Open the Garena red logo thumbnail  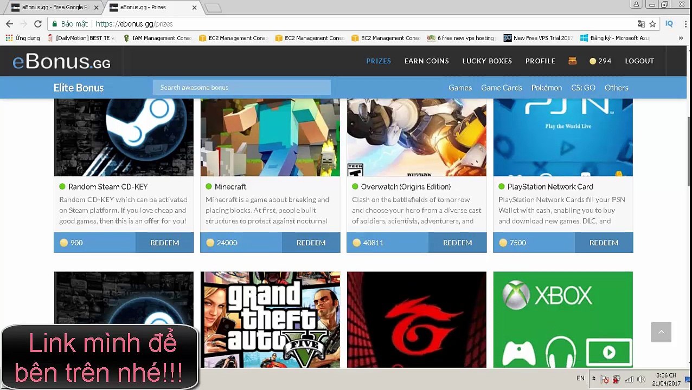pyautogui.click(x=417, y=320)
